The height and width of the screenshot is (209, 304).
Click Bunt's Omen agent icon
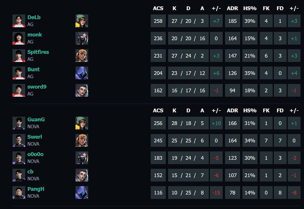[82, 73]
